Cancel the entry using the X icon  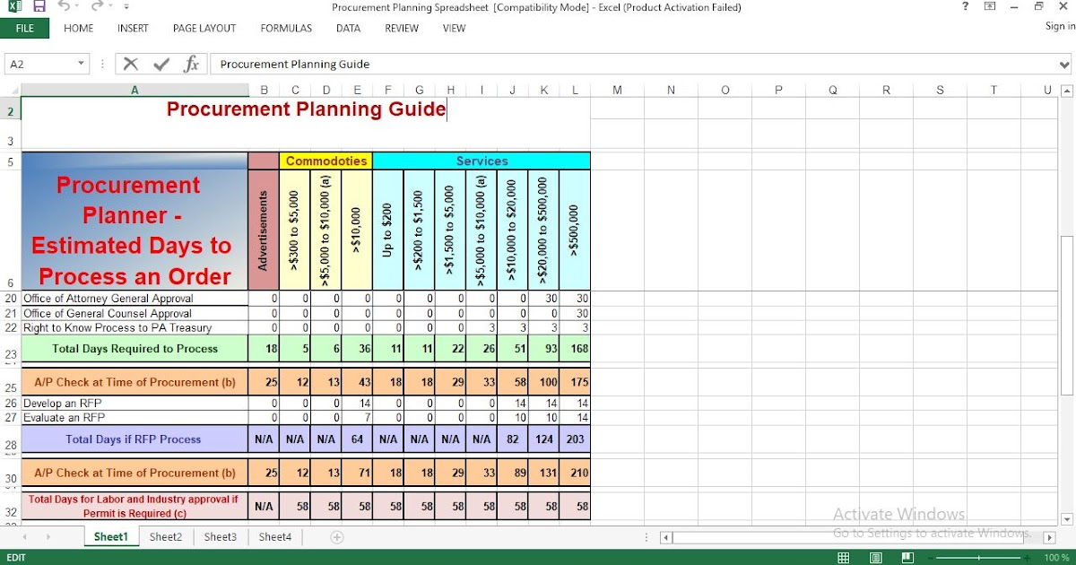tap(130, 64)
